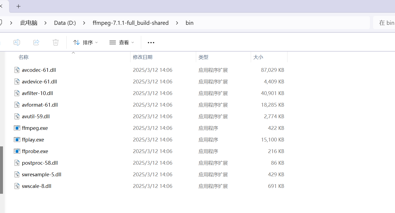Click the swscale-8.dll file icon
This screenshot has height=213, width=395.
[17, 186]
